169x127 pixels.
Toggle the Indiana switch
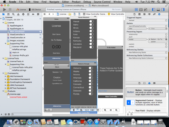click(92, 31)
